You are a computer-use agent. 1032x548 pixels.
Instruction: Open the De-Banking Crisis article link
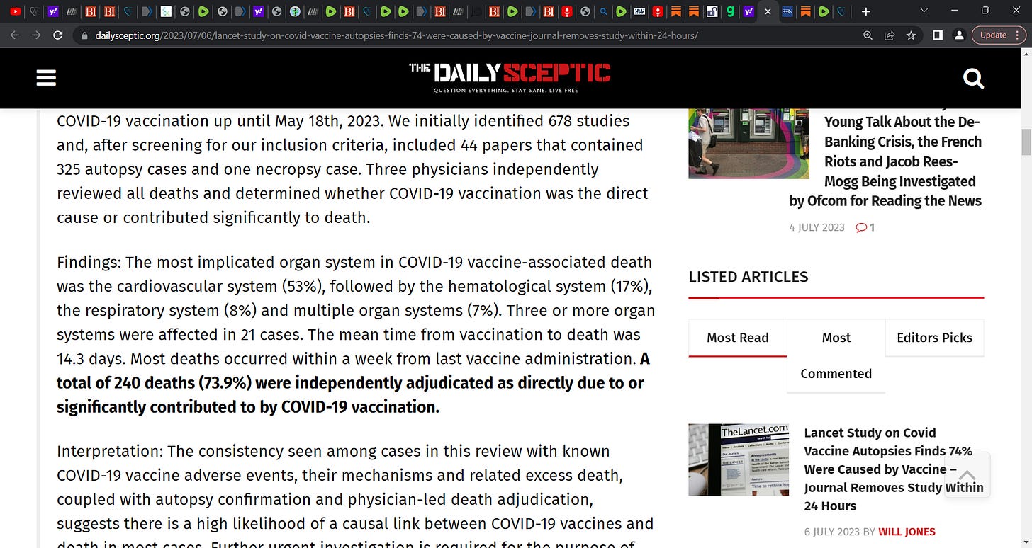click(886, 161)
